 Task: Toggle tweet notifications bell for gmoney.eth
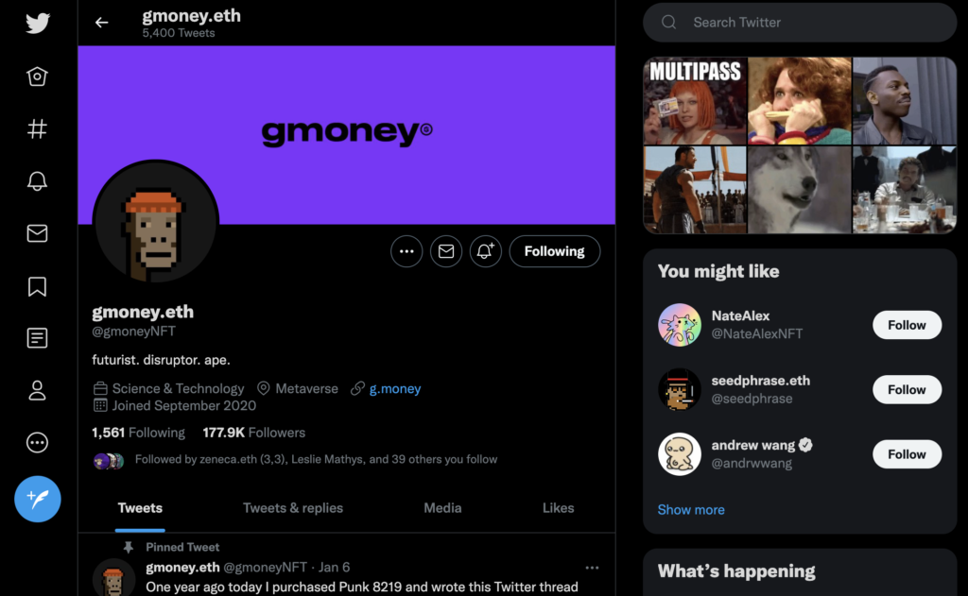485,251
